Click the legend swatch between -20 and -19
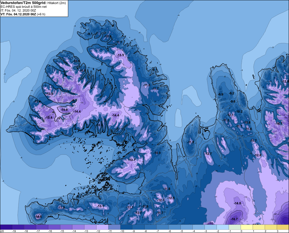 (6, 227)
